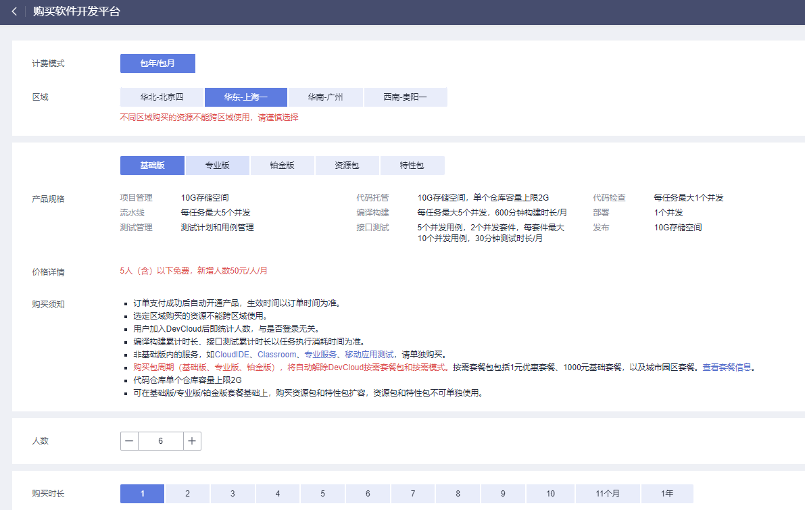Choose the 11个月 duration option
Screen dimensions: 805x510
[607, 494]
